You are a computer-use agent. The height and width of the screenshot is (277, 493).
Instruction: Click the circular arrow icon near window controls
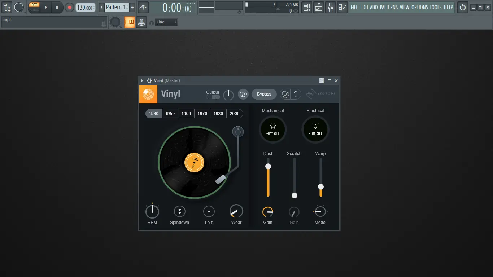(463, 7)
